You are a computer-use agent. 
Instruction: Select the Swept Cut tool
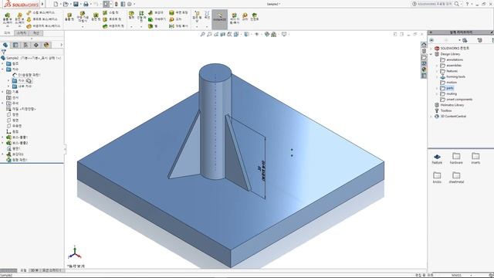[x=111, y=12]
